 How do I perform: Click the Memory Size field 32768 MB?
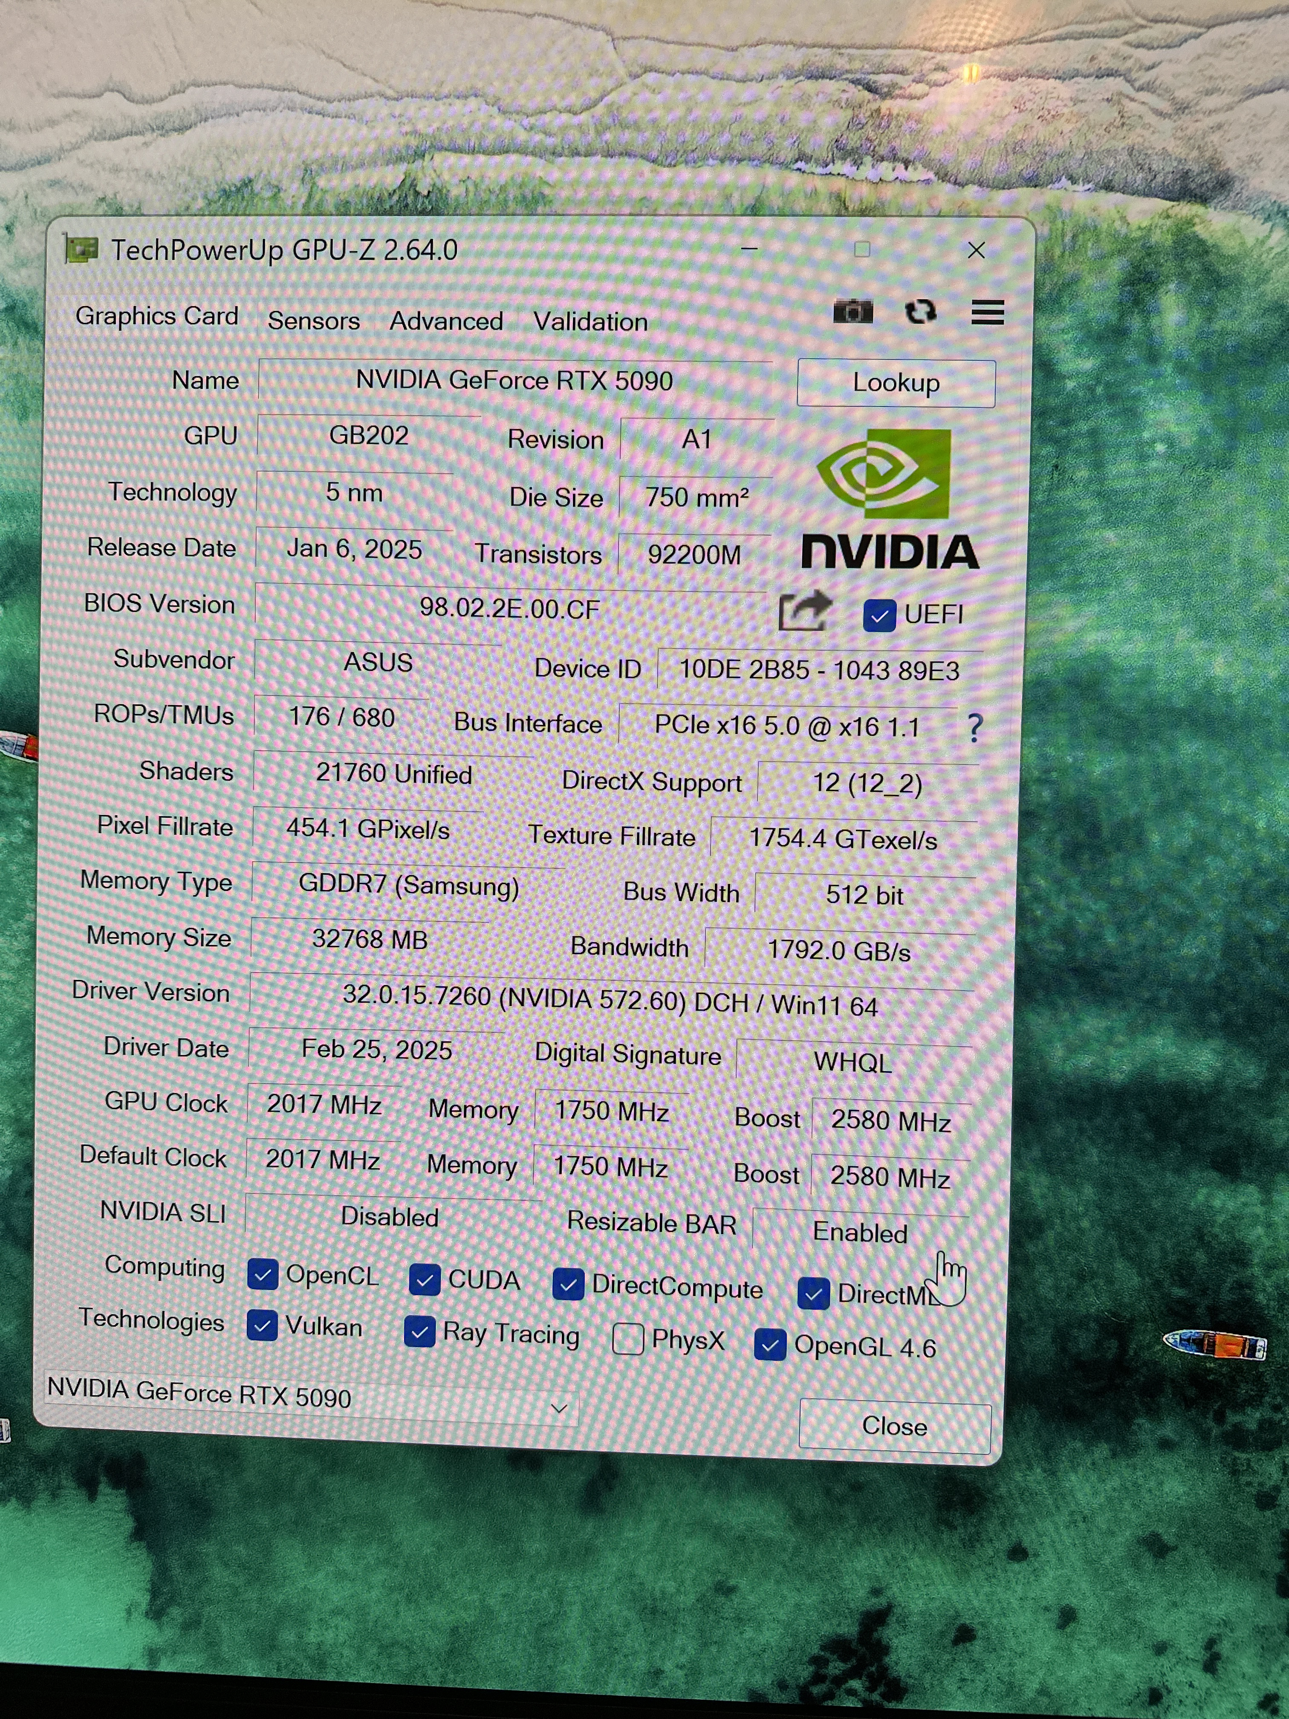370,940
